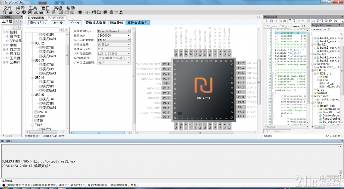Image resolution: width=344 pixels, height=189 pixels.
Task: Collapse the USCI5 tree node
Action: 33,95
